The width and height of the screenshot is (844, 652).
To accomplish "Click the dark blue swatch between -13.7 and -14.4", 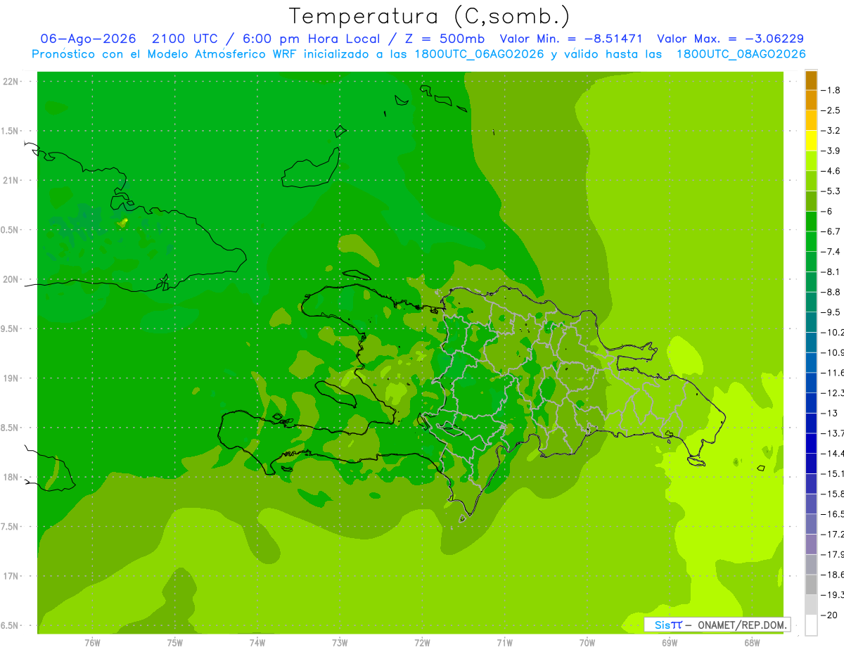I will (811, 443).
